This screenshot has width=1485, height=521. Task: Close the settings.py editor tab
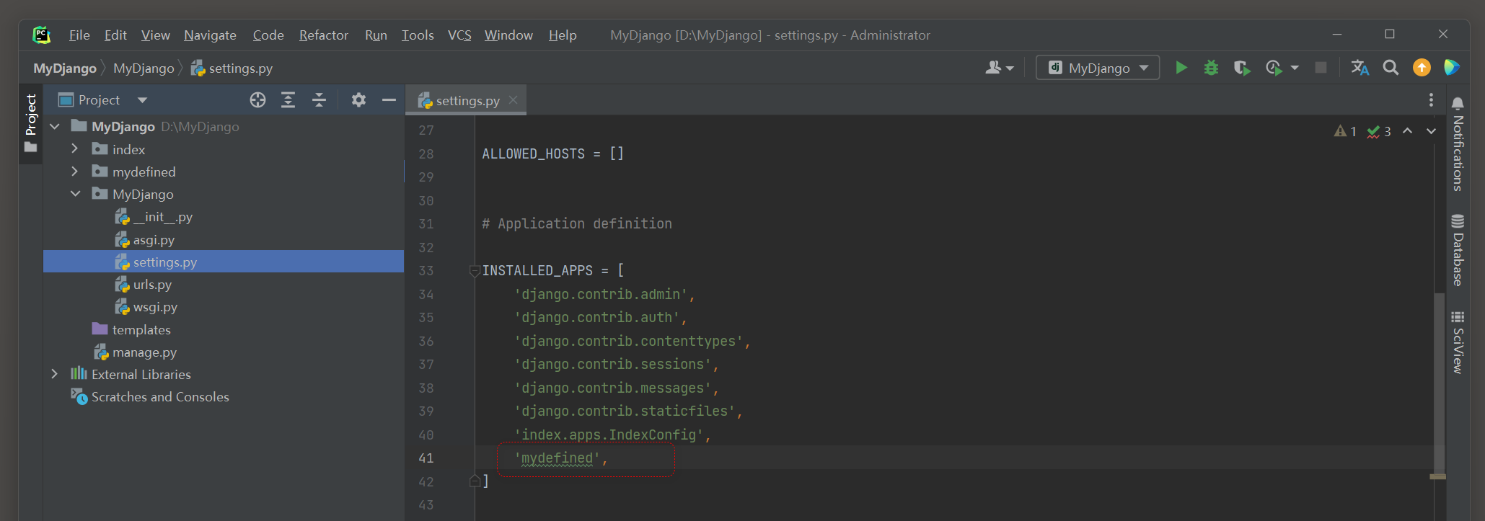coord(513,100)
